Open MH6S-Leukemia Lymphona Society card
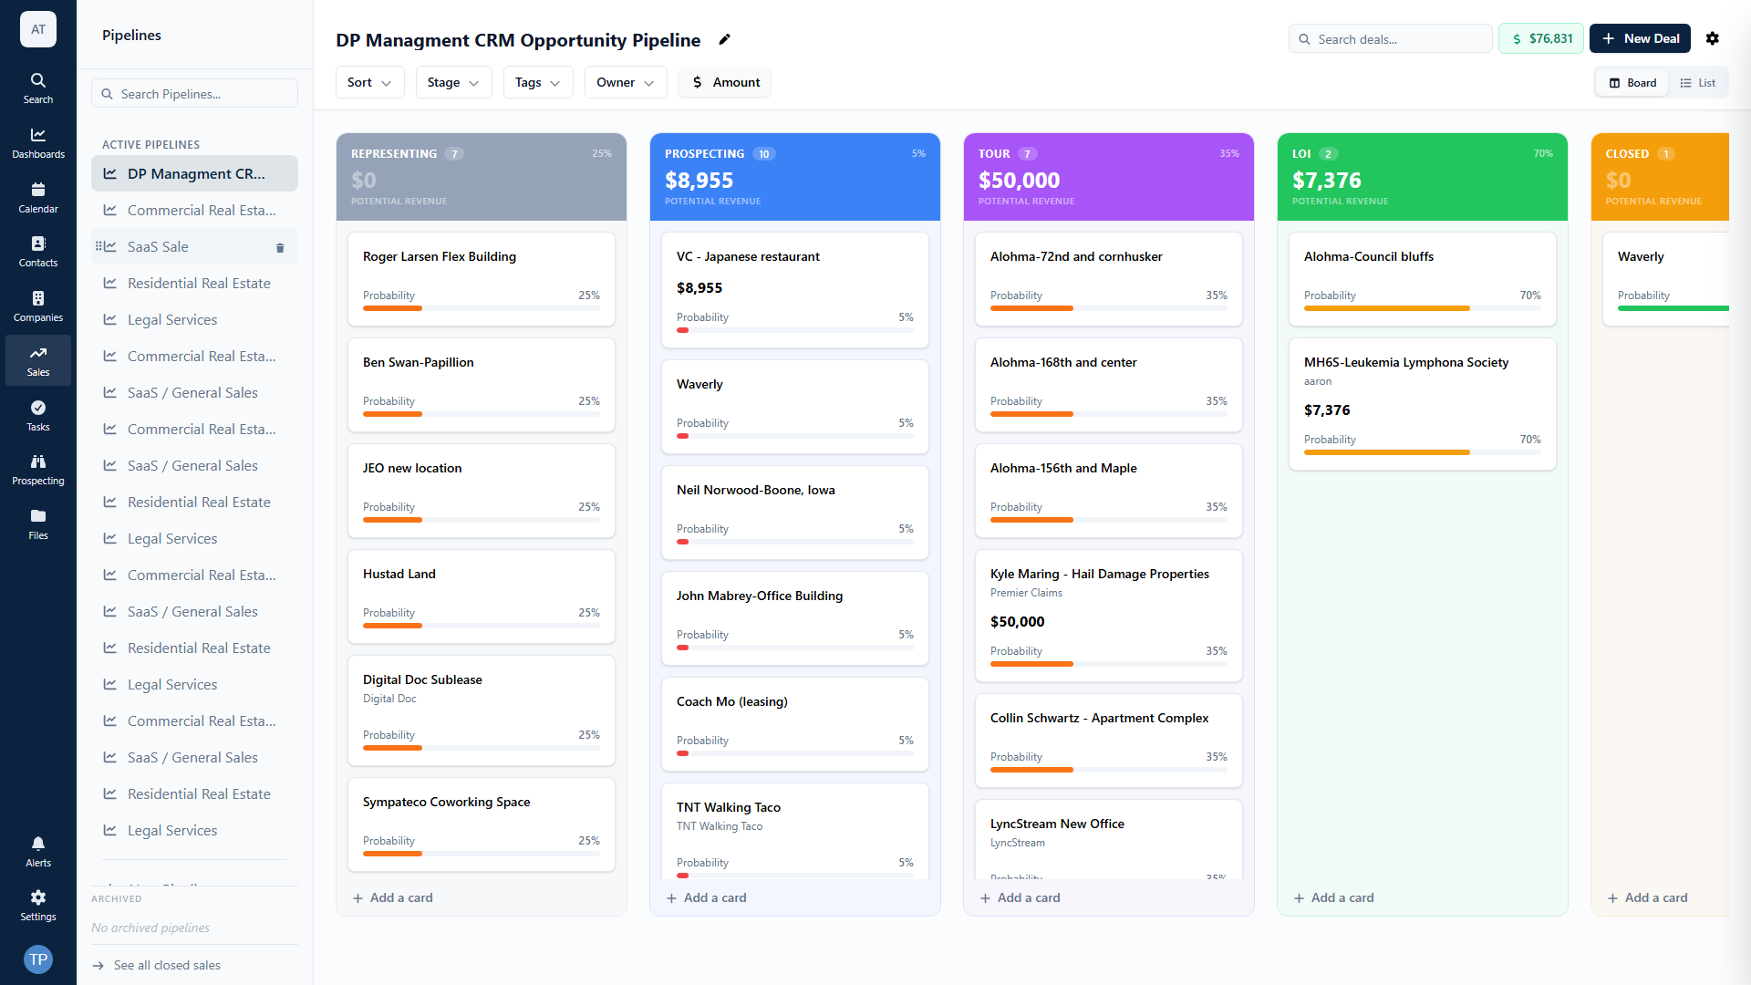The image size is (1751, 985). (x=1423, y=404)
